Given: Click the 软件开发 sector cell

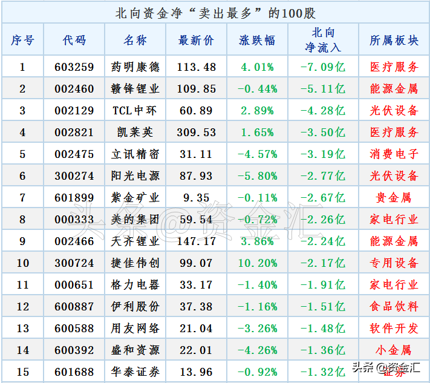Looking at the screenshot, I should (x=394, y=329).
